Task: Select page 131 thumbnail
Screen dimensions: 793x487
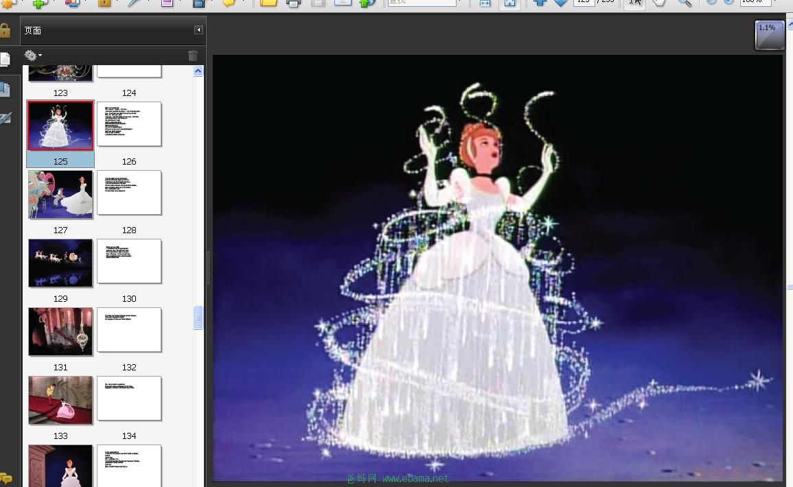Action: tap(60, 331)
